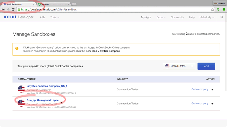This screenshot has width=227, height=127.
Task: Open the United States country dropdown
Action: tap(179, 66)
